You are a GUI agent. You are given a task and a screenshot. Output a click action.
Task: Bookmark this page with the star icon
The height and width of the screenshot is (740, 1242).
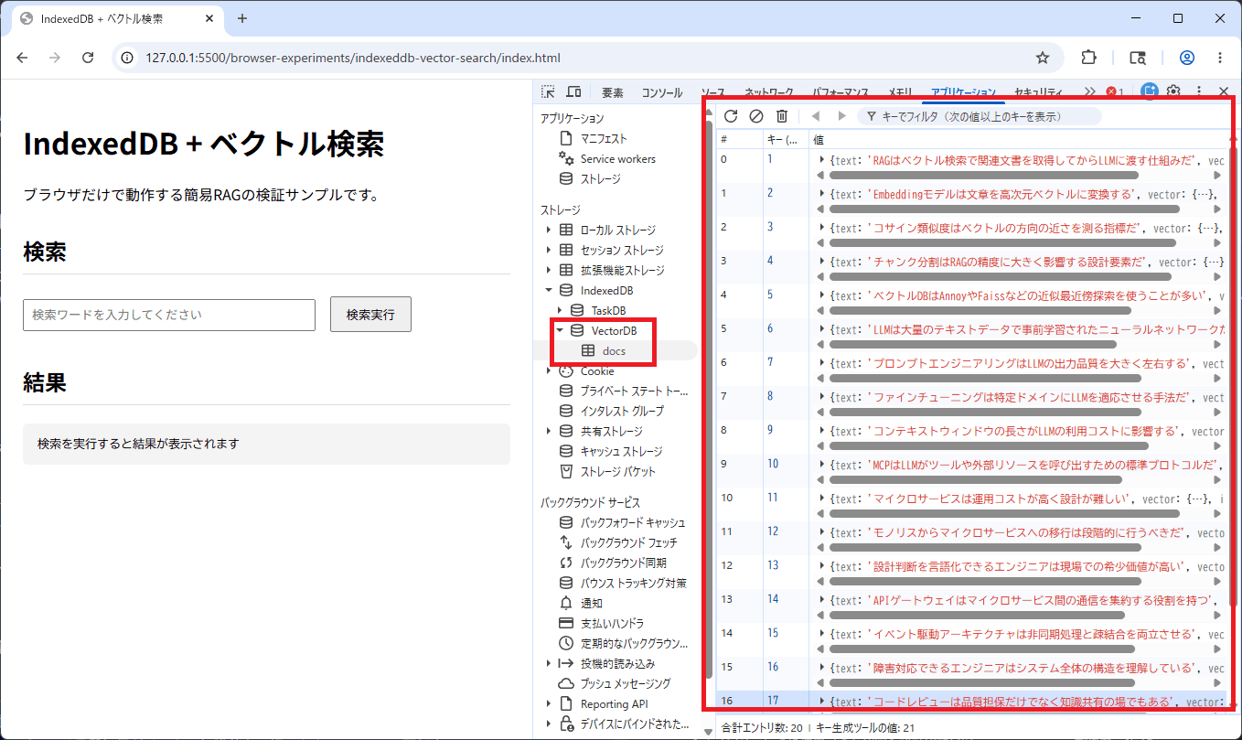click(1043, 58)
